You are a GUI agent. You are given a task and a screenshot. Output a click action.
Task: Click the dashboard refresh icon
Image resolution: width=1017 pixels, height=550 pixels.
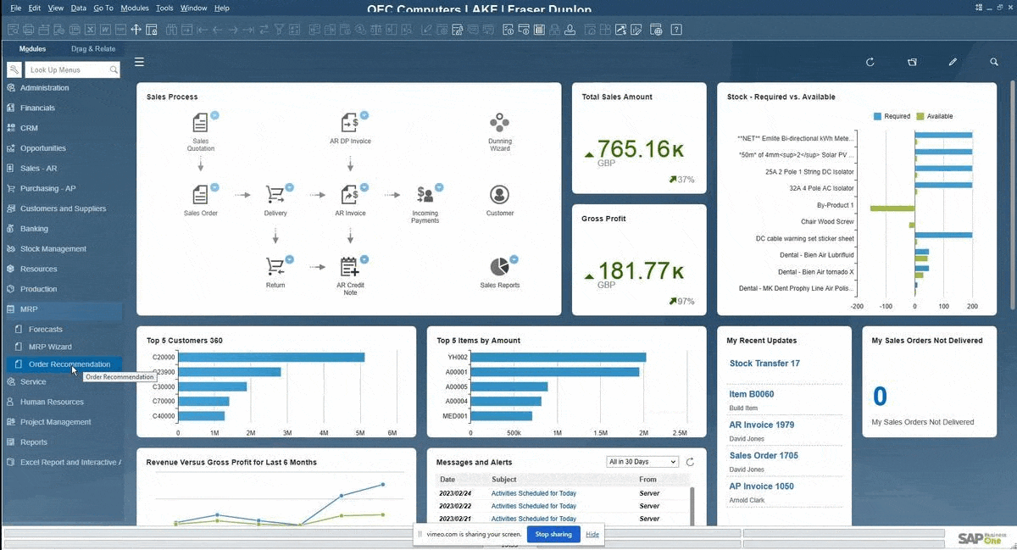pyautogui.click(x=870, y=62)
